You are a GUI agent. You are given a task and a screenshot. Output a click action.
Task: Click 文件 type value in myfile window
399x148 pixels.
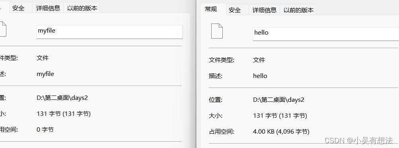click(x=43, y=58)
